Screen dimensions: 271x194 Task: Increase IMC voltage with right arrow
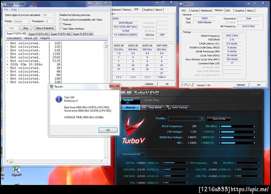tap(254, 143)
